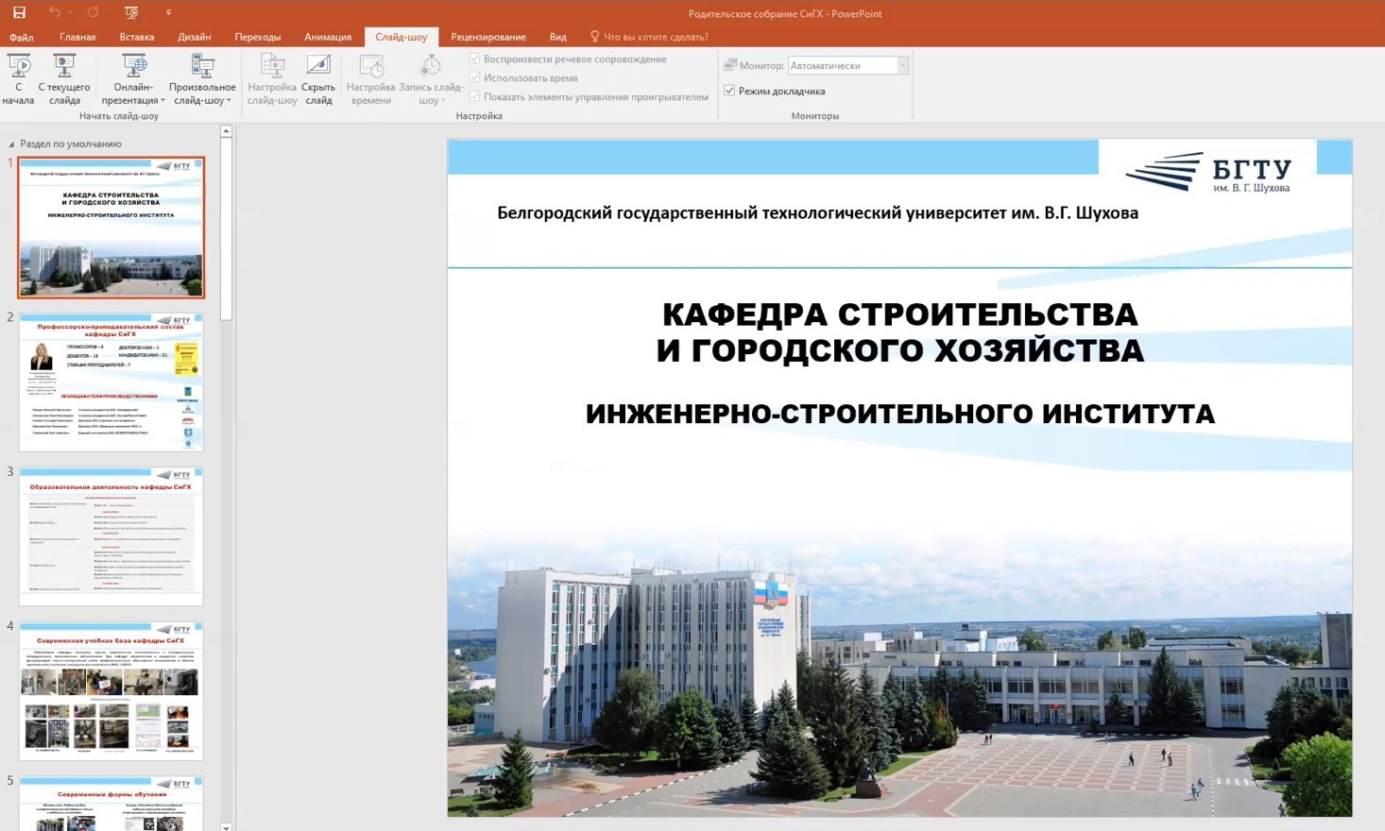Image resolution: width=1385 pixels, height=831 pixels.
Task: Open Rehearse timings (Настройка времени)
Action: [371, 79]
